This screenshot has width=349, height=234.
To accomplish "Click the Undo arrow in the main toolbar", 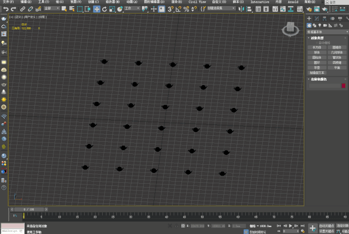I will 6,9.
